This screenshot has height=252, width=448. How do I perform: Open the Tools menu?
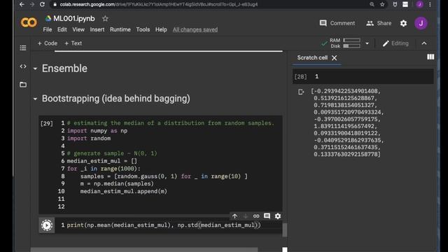(x=143, y=29)
